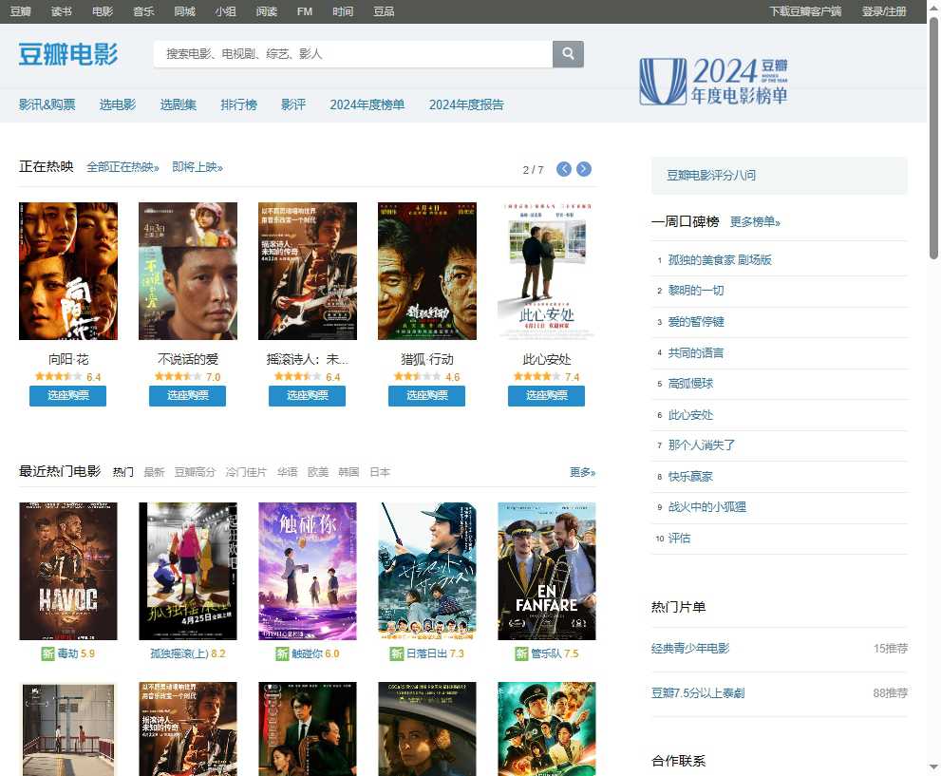Open 此心安处 movie poster
The image size is (941, 776).
(547, 271)
